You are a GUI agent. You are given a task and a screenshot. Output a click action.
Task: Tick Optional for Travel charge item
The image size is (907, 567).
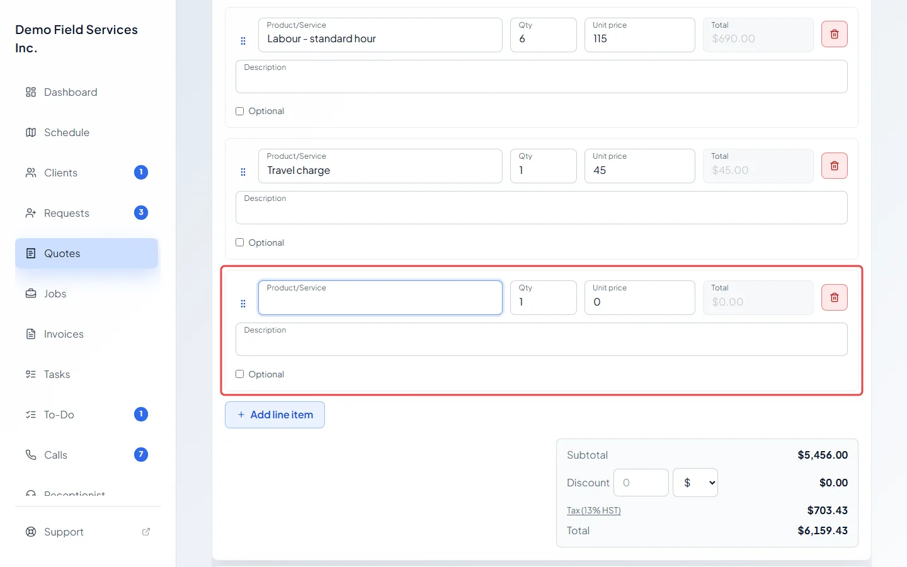tap(239, 243)
